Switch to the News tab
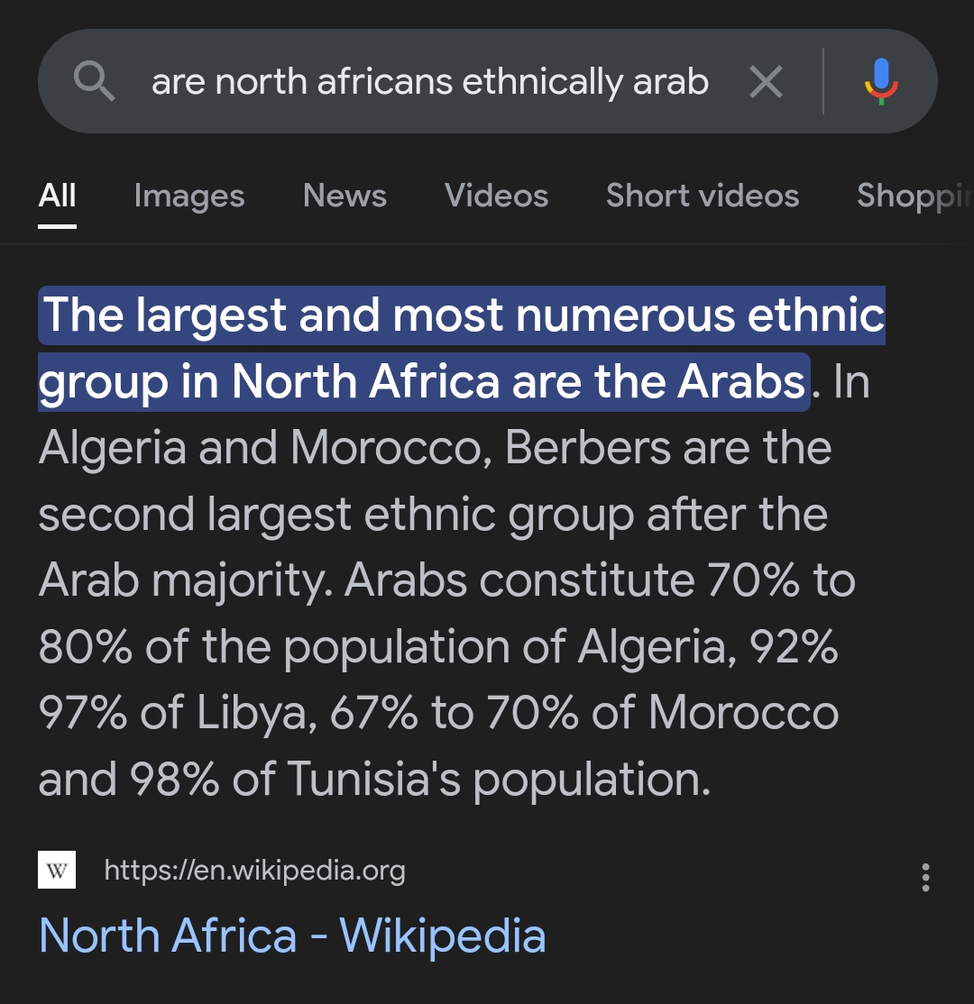974x1004 pixels. (345, 196)
